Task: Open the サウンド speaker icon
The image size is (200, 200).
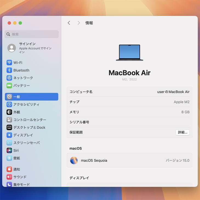Action: click(9, 177)
